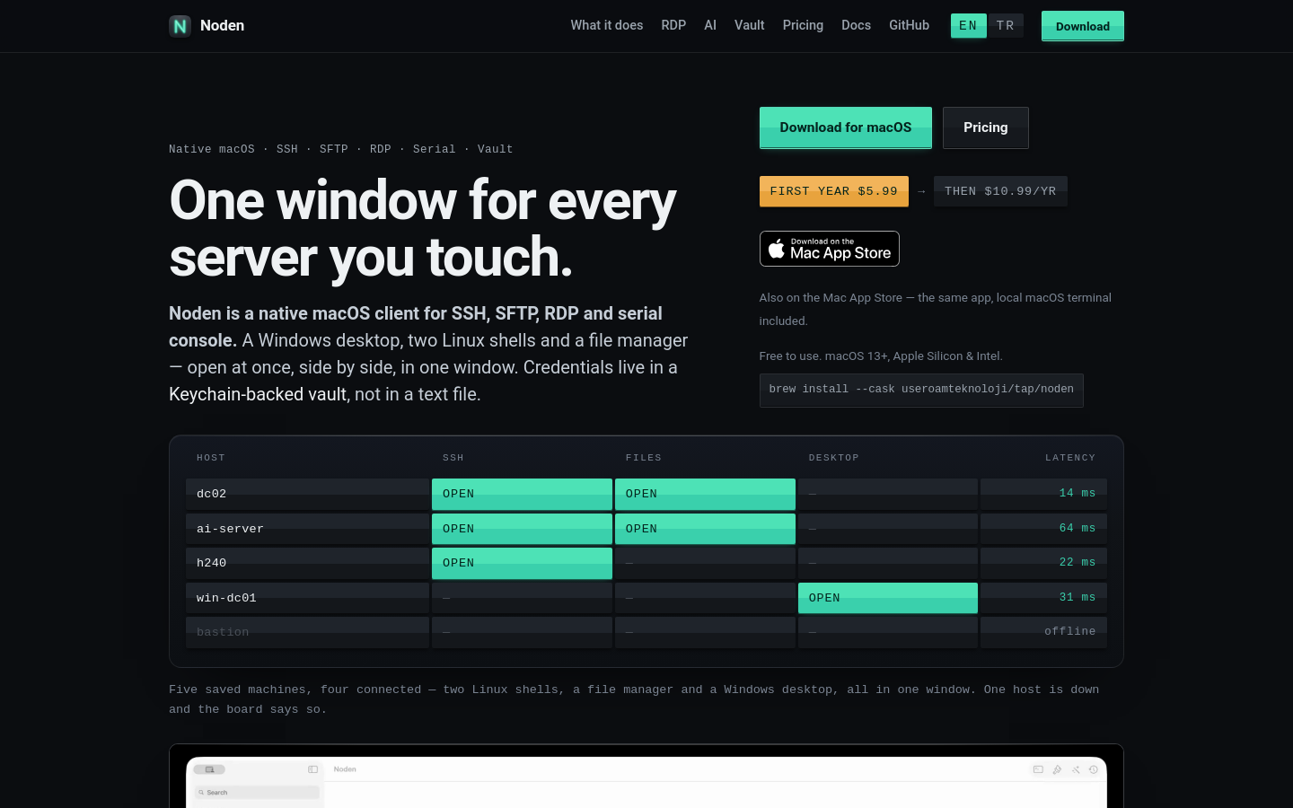Click the bastion host cell
1293x808 pixels.
(307, 632)
